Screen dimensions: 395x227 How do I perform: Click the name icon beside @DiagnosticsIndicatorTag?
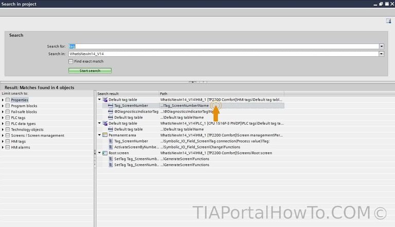point(111,112)
